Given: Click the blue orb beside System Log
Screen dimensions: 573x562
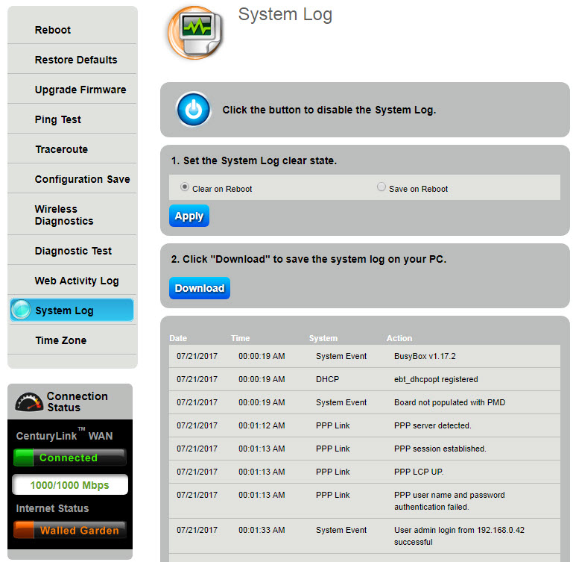Looking at the screenshot, I should click(x=22, y=310).
